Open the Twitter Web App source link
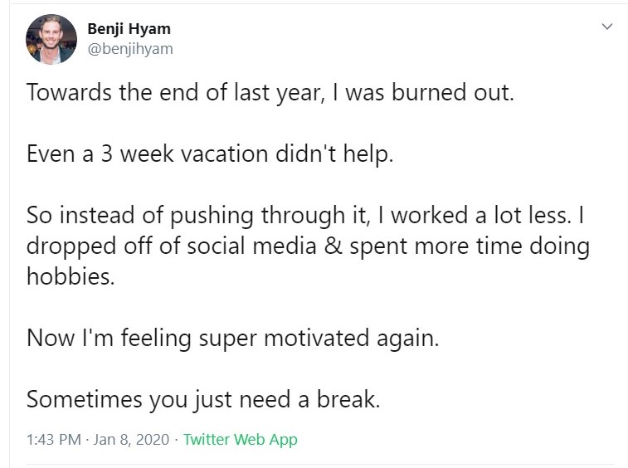The width and height of the screenshot is (628, 468). pos(240,440)
